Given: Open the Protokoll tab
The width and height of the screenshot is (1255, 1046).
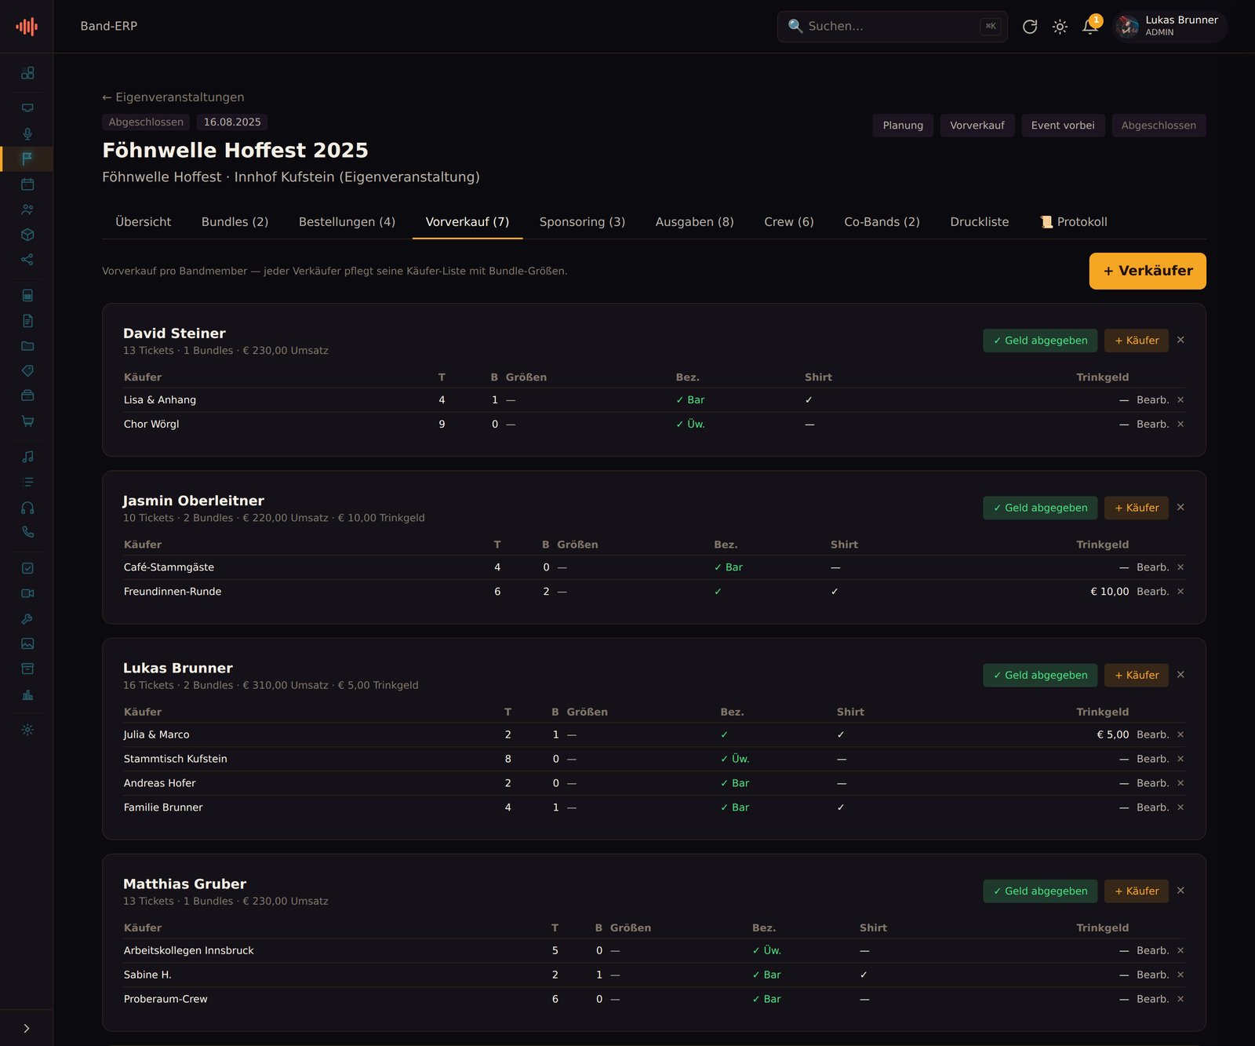Looking at the screenshot, I should [x=1073, y=222].
